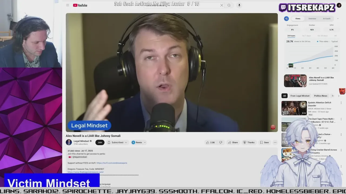Switch to the Overview tab
The image size is (346, 194).
pyautogui.click(x=312, y=19)
